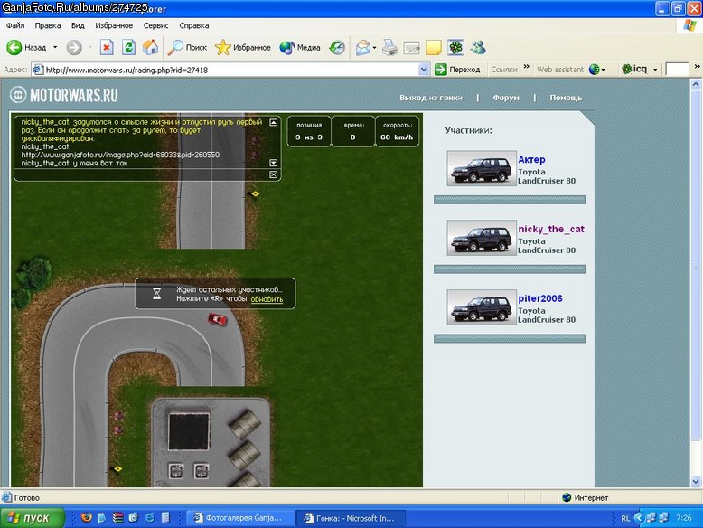703x528 pixels.
Task: Refresh the page with green arrows icon
Action: tap(128, 47)
